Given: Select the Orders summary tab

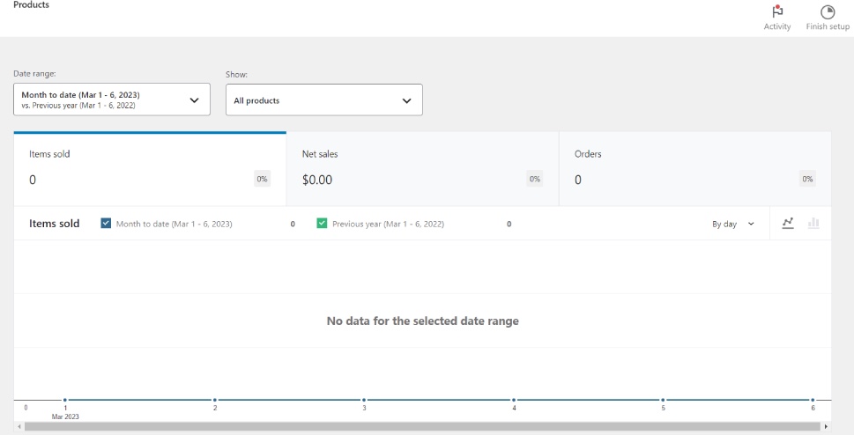Looking at the screenshot, I should coord(694,169).
